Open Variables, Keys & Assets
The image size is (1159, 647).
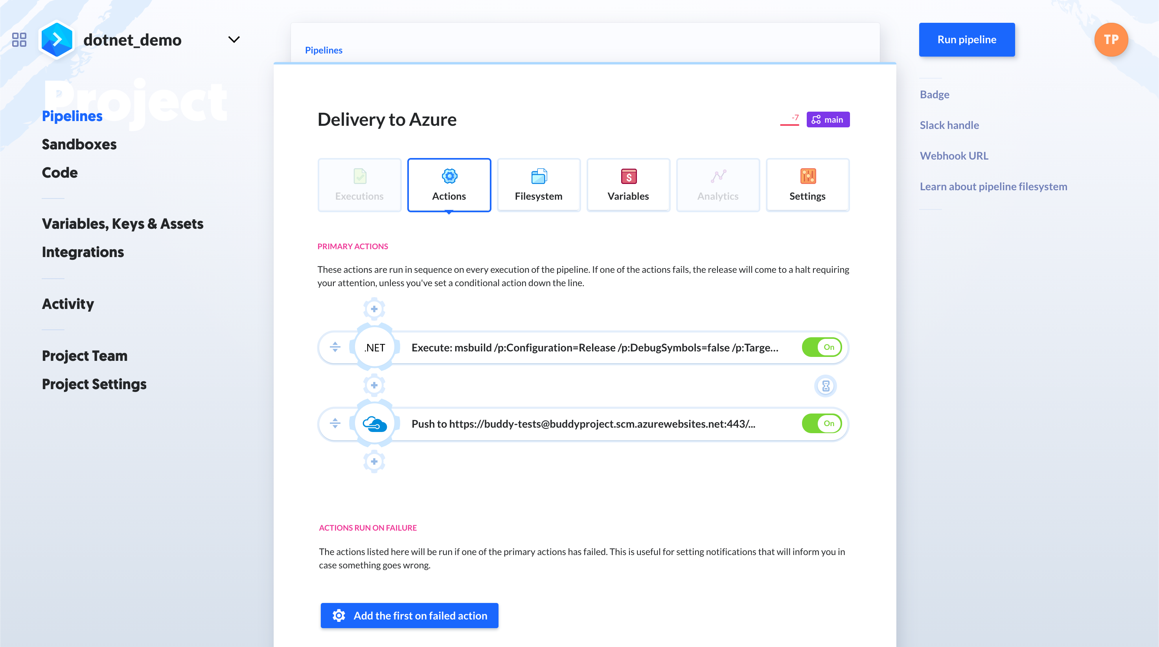[122, 224]
